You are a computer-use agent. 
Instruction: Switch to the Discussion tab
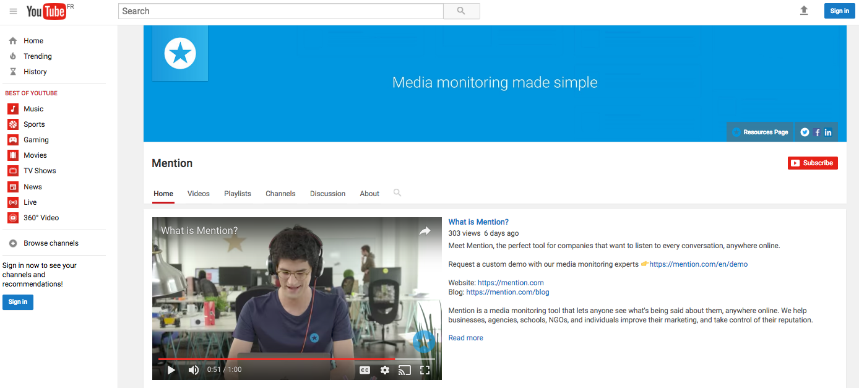[328, 194]
